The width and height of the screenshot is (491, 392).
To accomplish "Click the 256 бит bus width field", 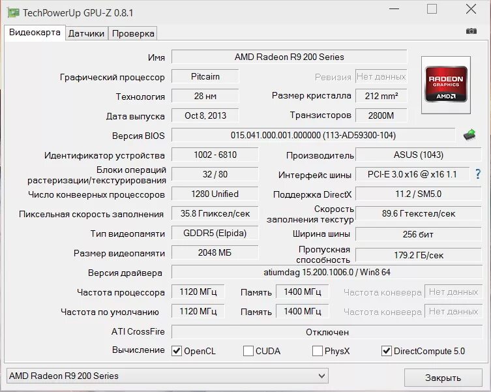I will 419,234.
